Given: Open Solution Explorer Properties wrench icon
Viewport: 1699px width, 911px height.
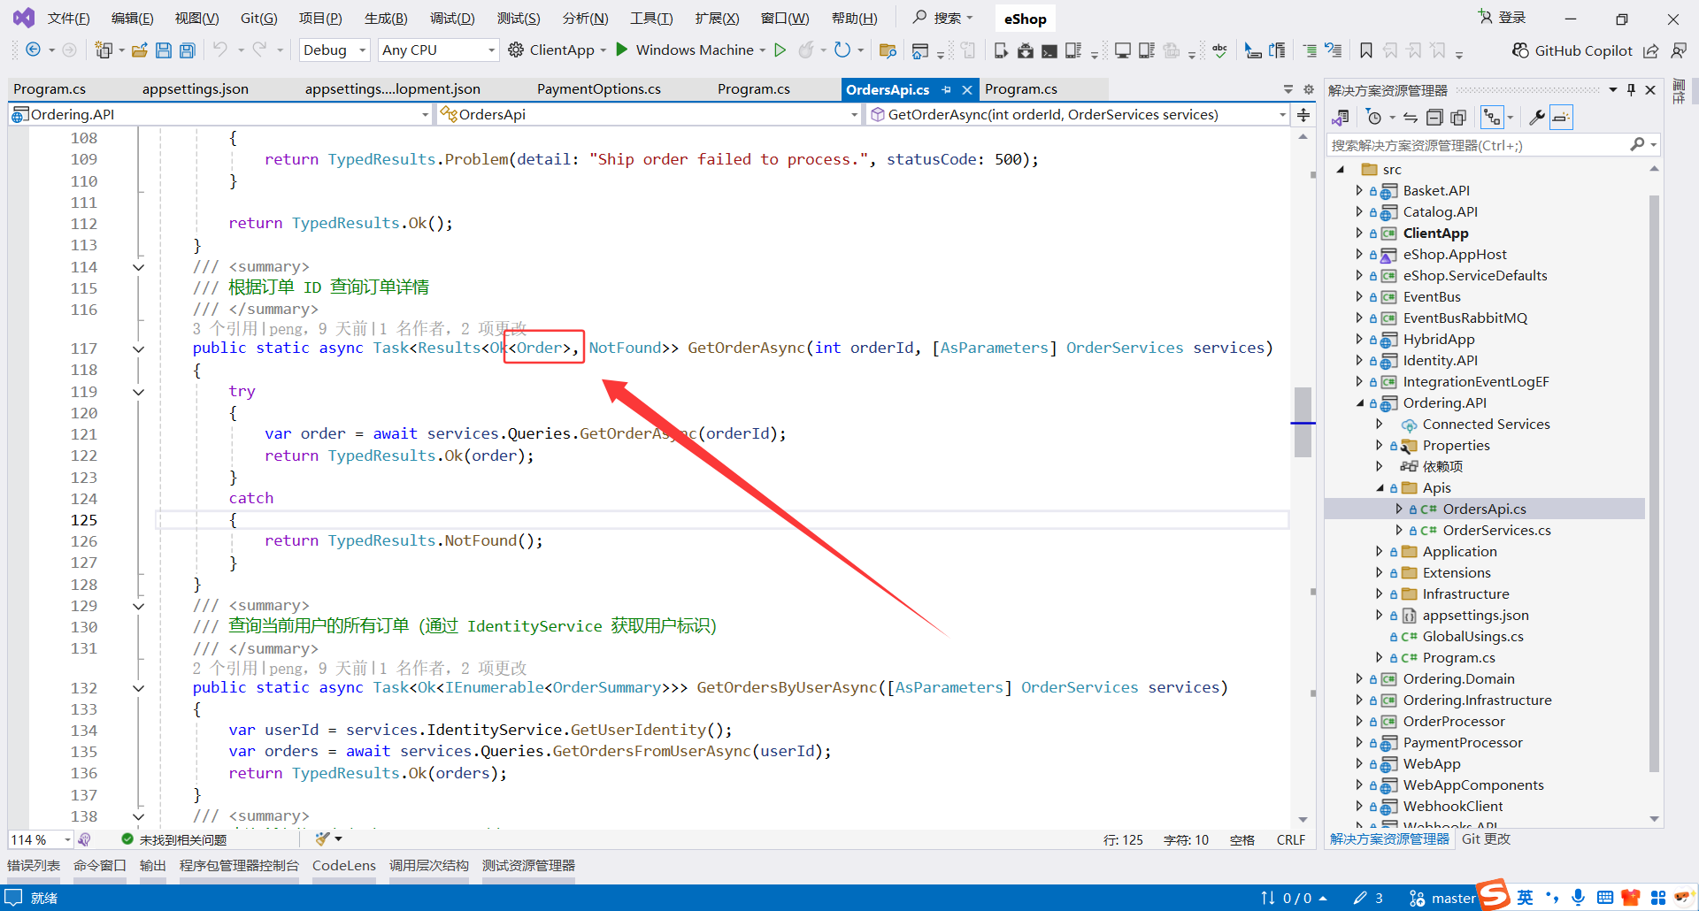Looking at the screenshot, I should pyautogui.click(x=1537, y=118).
